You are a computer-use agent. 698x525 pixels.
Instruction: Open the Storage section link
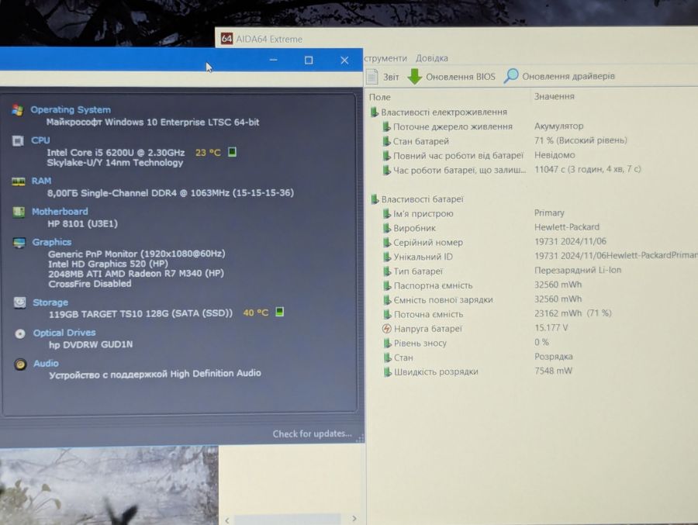point(50,302)
